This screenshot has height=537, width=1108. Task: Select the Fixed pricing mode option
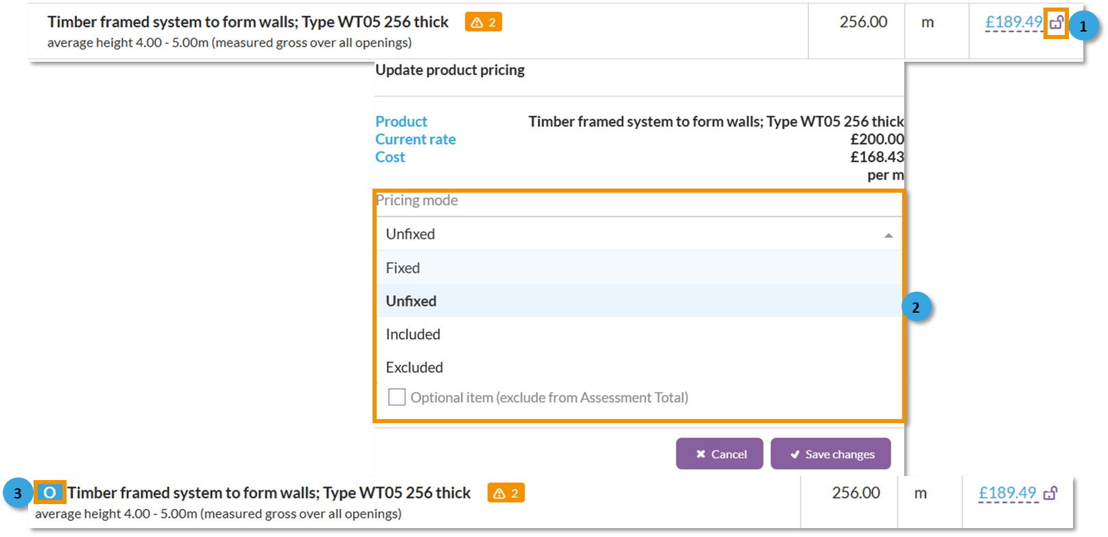(x=403, y=268)
